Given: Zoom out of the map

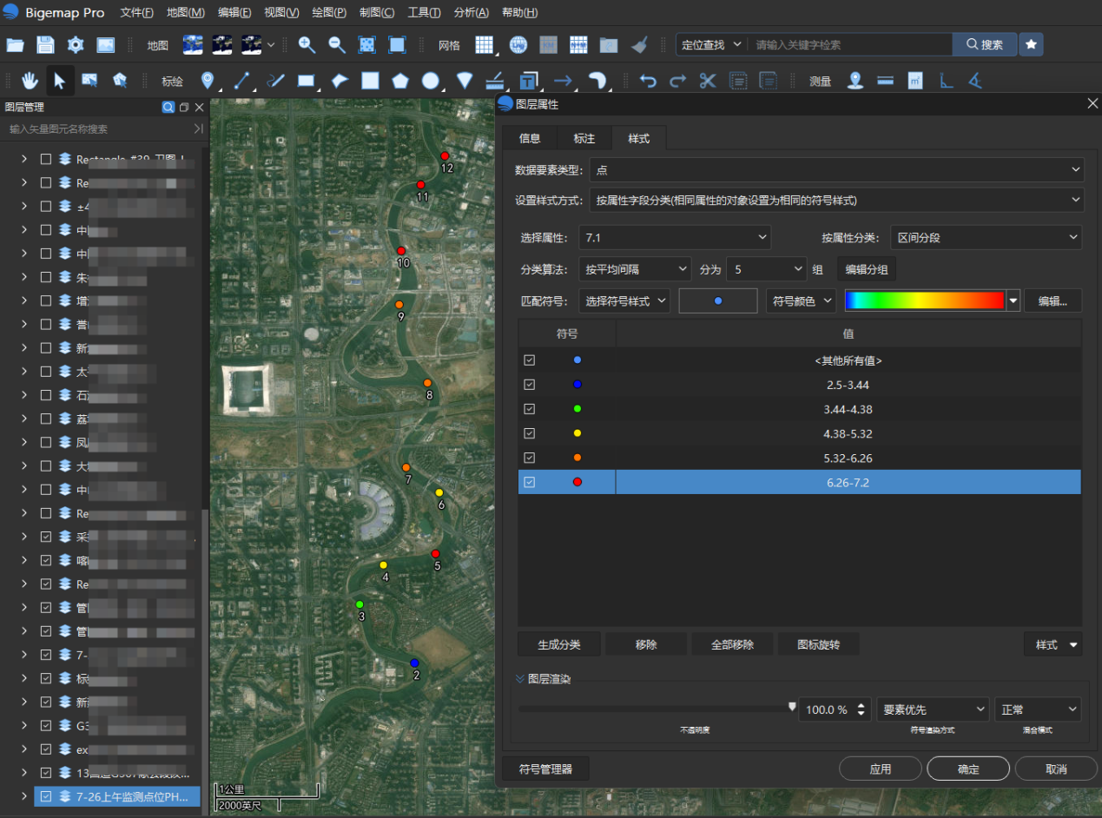Looking at the screenshot, I should (337, 45).
